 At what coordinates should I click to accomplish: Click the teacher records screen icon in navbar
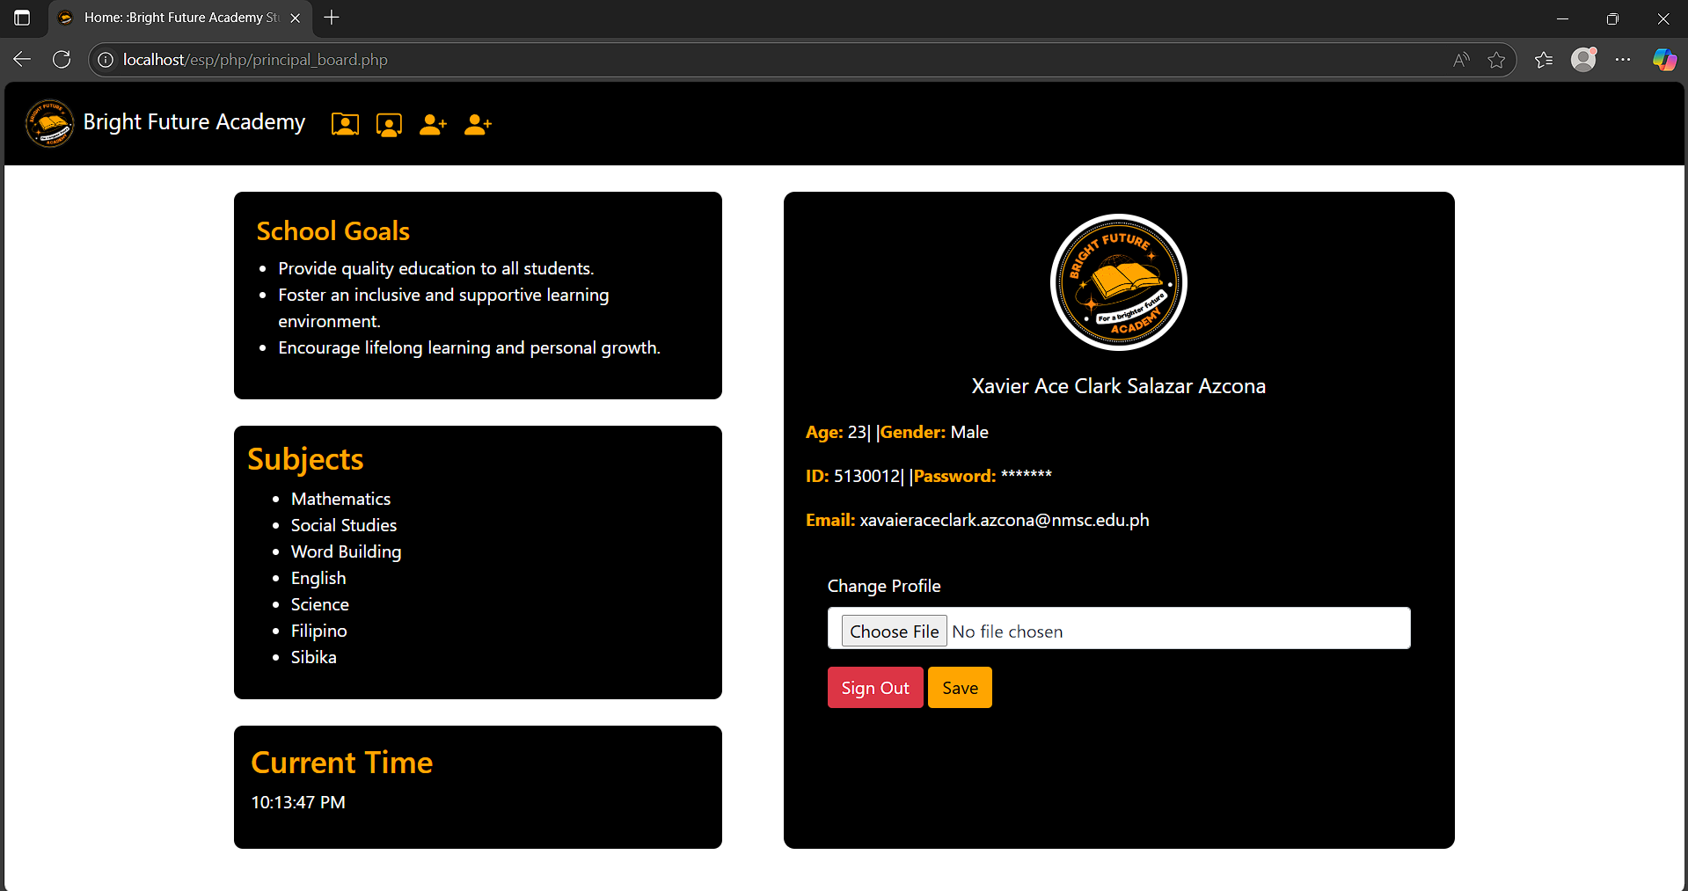(389, 124)
